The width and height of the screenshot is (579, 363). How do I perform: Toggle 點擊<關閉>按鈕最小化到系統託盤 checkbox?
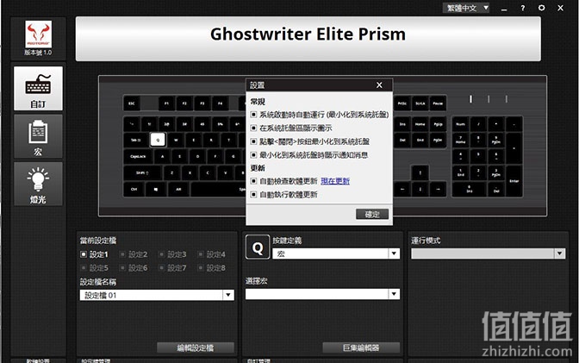[253, 141]
